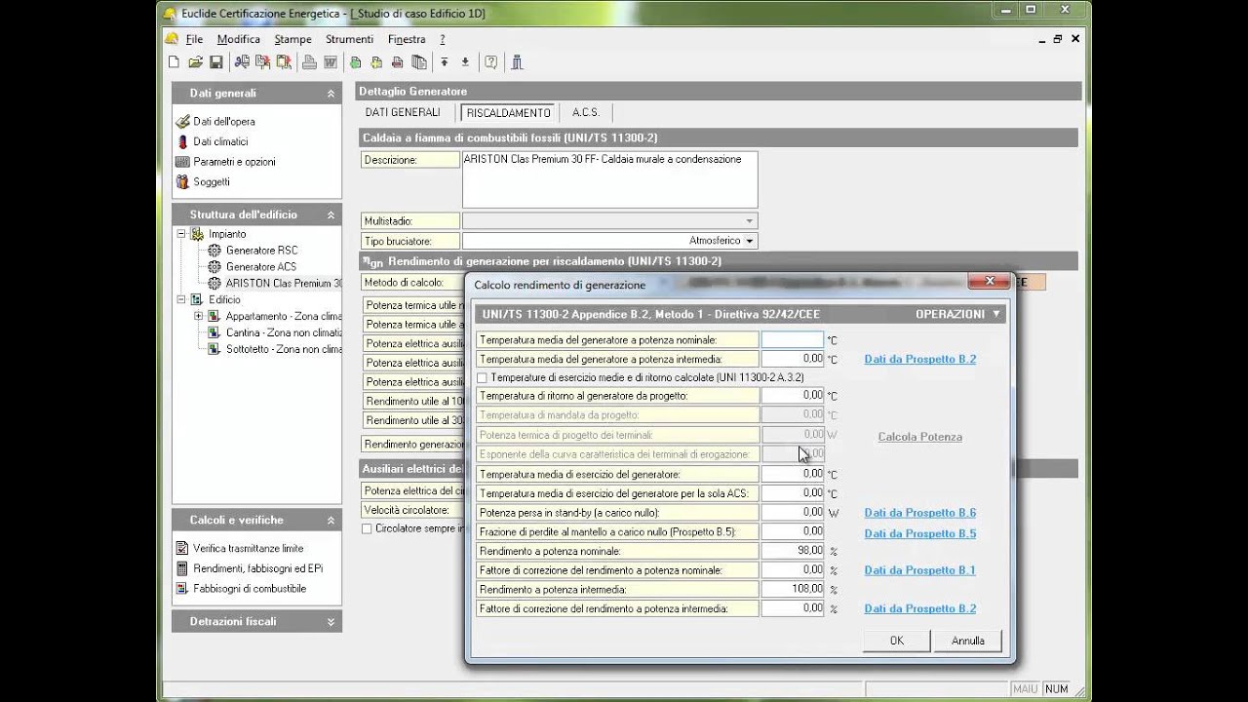Image resolution: width=1248 pixels, height=702 pixels.
Task: Click the New document toolbar icon
Action: coord(174,62)
